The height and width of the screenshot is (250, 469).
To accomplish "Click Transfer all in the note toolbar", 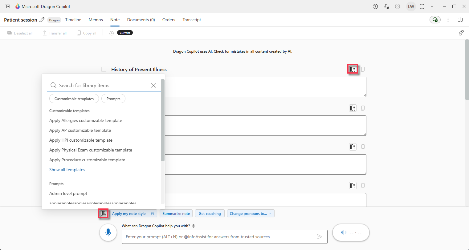I will (55, 33).
